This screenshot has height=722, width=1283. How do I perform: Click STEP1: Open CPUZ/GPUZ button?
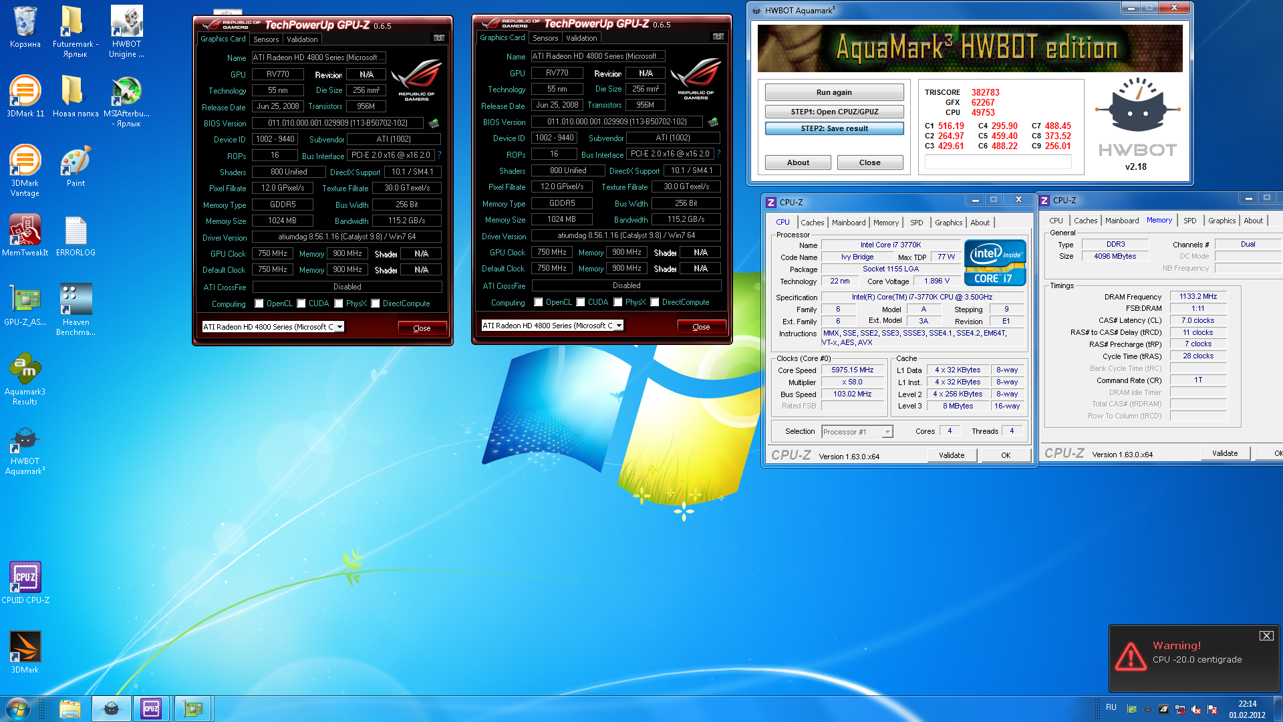click(x=834, y=112)
